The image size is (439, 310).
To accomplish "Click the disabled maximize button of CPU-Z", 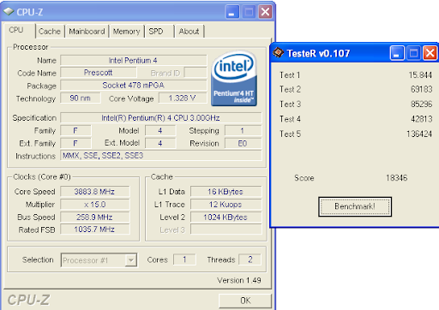I will point(249,12).
